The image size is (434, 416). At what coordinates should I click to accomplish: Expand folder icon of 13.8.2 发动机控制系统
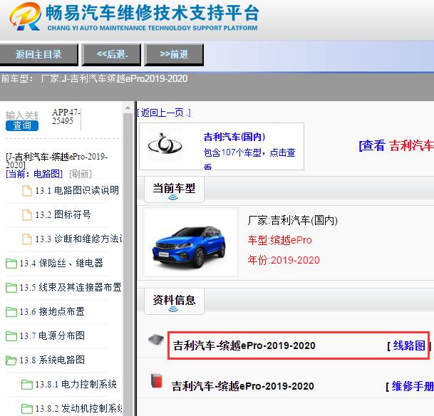pyautogui.click(x=27, y=409)
